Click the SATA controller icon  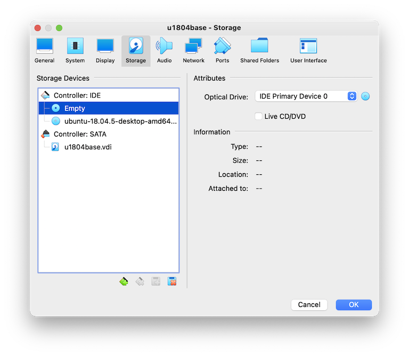(45, 134)
